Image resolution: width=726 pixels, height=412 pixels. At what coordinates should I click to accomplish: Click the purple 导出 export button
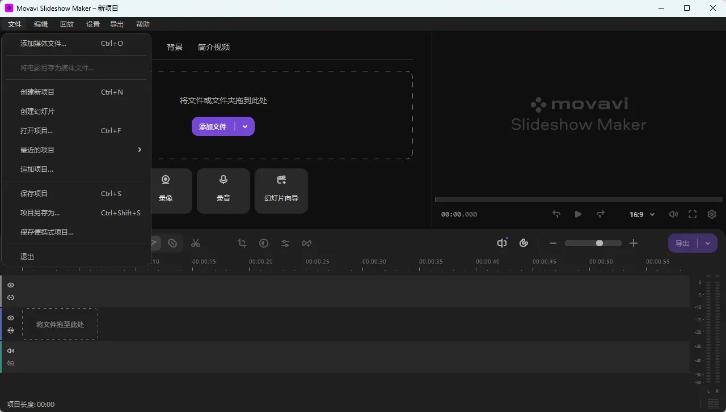[x=683, y=243]
